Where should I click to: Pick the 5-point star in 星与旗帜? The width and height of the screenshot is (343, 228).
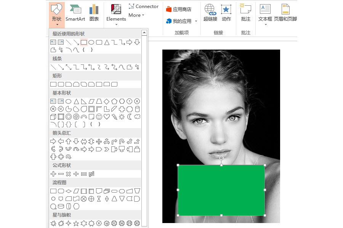[76, 223]
